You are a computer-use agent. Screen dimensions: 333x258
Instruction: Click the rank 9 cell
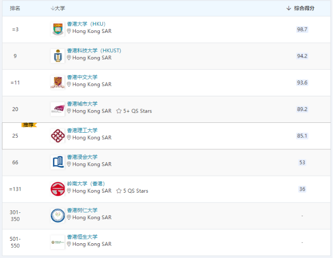tap(15, 56)
